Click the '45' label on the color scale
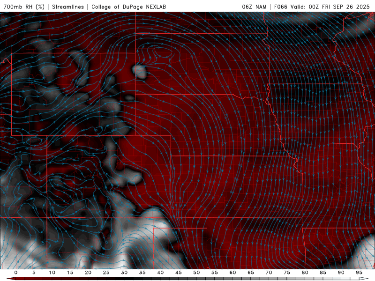375x281 pixels. [x=179, y=273]
